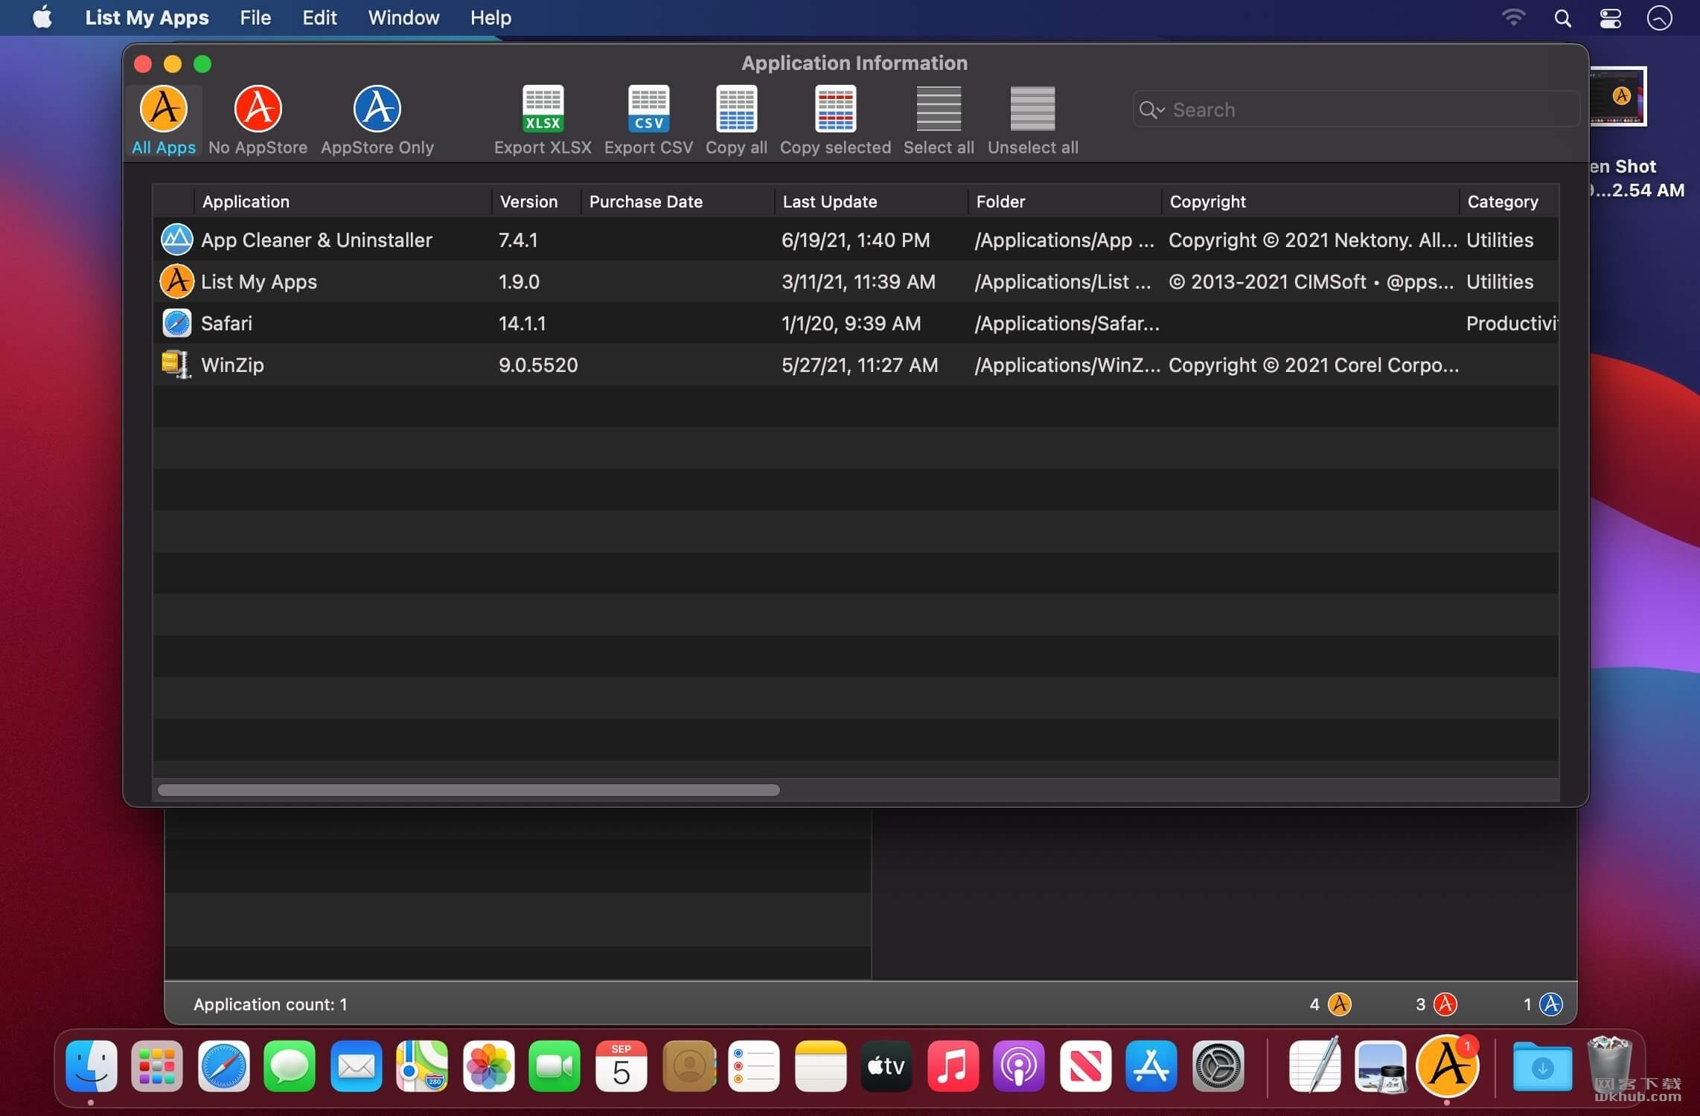Select the All Apps filter icon
The height and width of the screenshot is (1116, 1700).
(164, 109)
